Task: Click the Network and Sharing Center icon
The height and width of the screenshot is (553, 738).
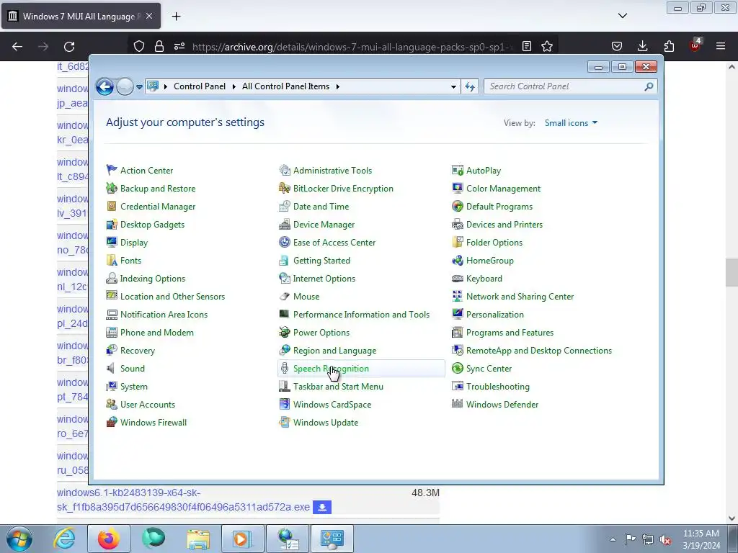Action: tap(458, 296)
